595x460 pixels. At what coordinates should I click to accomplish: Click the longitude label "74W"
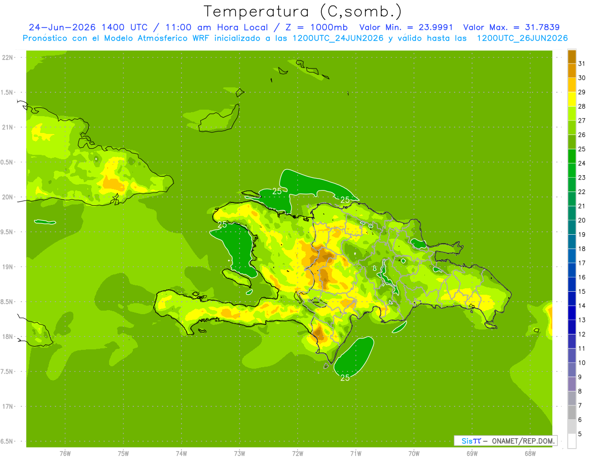pyautogui.click(x=181, y=454)
